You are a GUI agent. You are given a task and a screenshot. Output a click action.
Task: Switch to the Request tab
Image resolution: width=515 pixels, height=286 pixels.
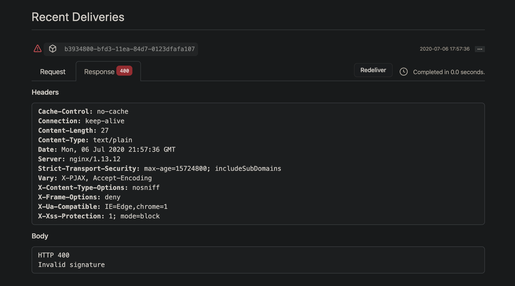[x=52, y=72]
